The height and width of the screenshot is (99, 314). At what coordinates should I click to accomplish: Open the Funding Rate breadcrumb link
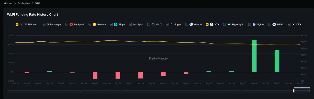coord(24,3)
